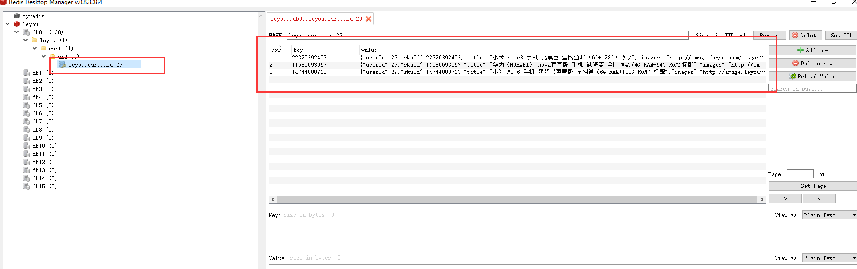Click the tree panel scroll-up arrow
This screenshot has width=857, height=269.
[x=261, y=15]
